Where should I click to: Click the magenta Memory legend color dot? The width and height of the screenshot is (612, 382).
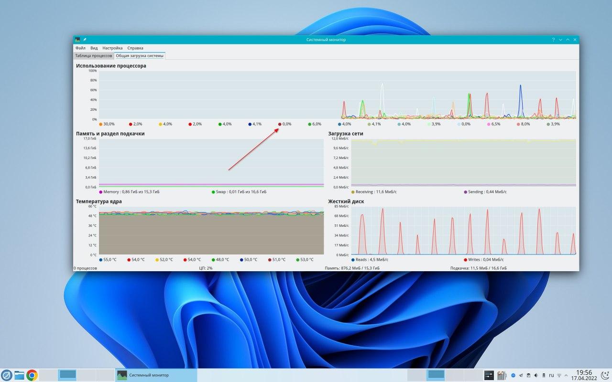tap(101, 192)
